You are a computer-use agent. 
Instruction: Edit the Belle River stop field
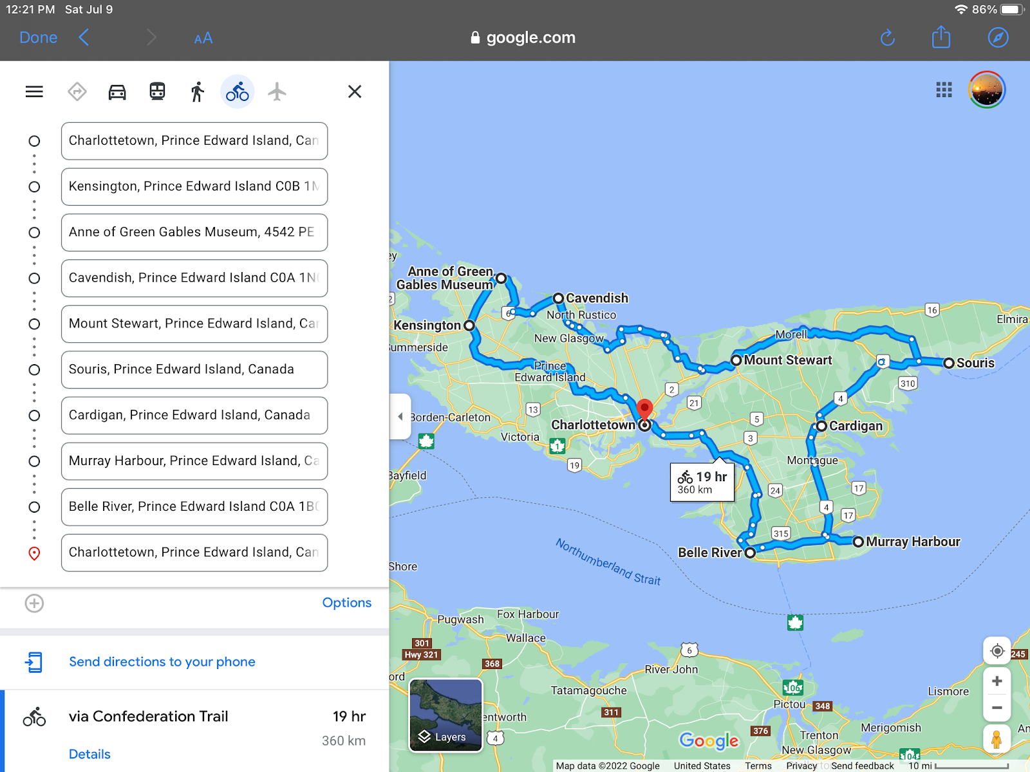tap(194, 507)
